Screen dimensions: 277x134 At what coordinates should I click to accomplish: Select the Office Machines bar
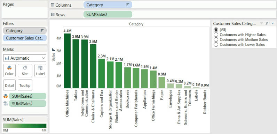pyautogui.click(x=67, y=61)
